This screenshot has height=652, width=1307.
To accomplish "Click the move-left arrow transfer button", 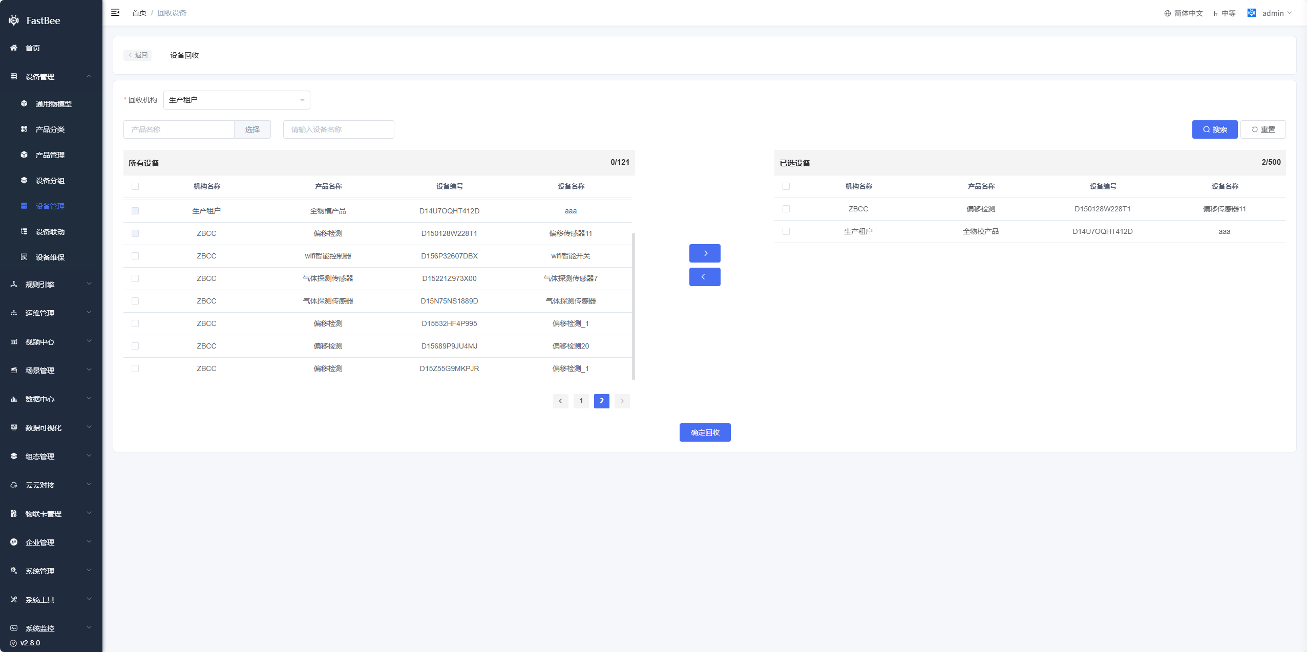I will pos(704,277).
